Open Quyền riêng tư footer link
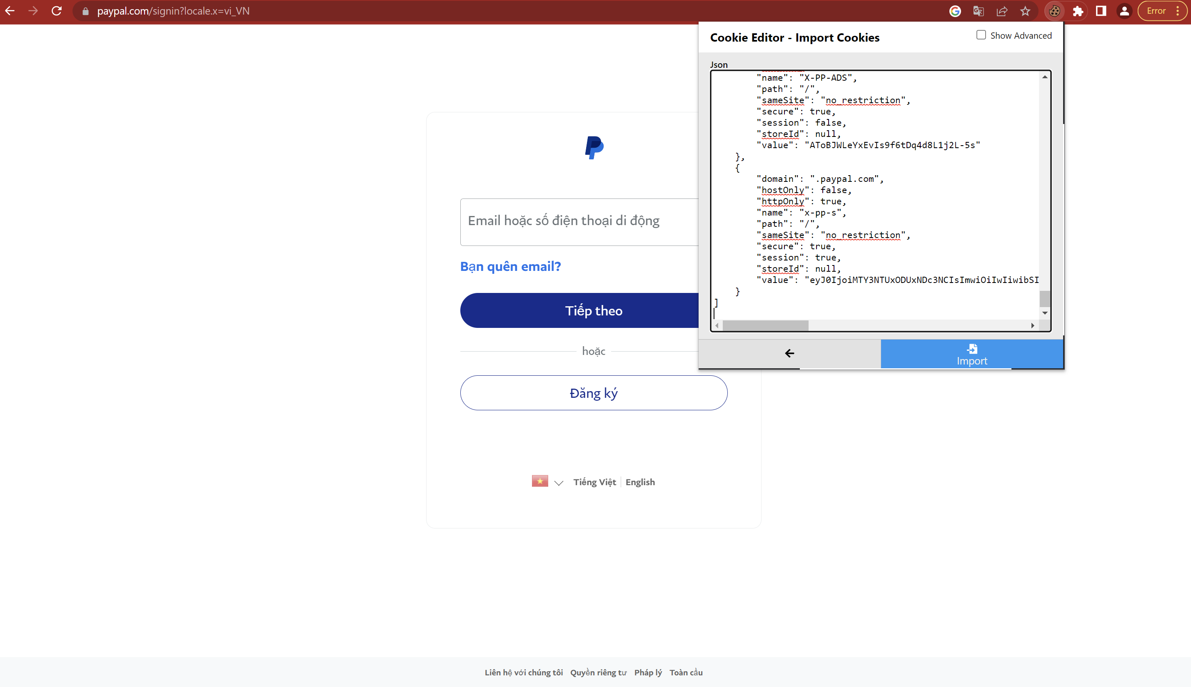 tap(598, 672)
